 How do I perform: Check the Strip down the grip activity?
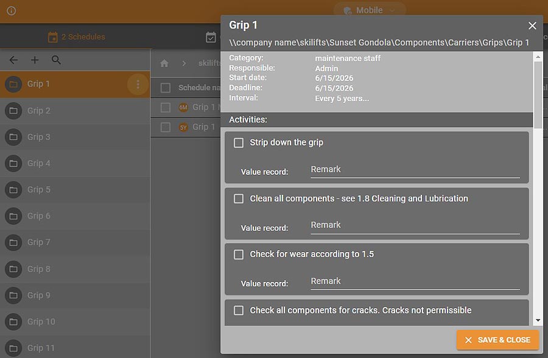[x=239, y=142]
